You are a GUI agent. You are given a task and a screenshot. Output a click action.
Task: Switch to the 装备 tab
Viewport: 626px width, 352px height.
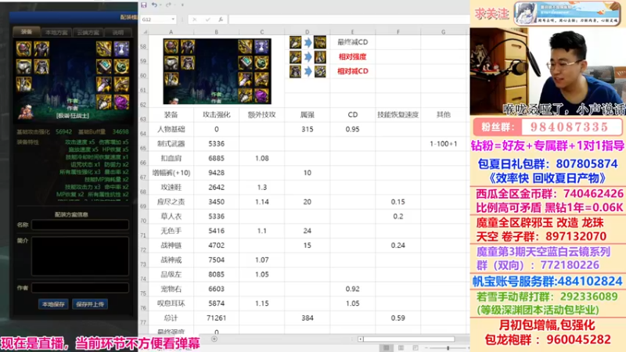[27, 31]
